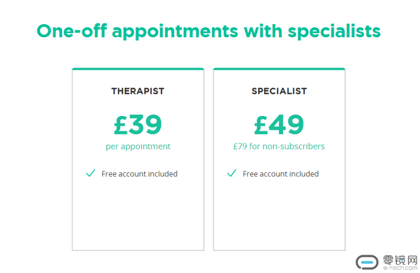Click 'Free account included' in the Specialist card
The height and width of the screenshot is (273, 420).
[281, 174]
